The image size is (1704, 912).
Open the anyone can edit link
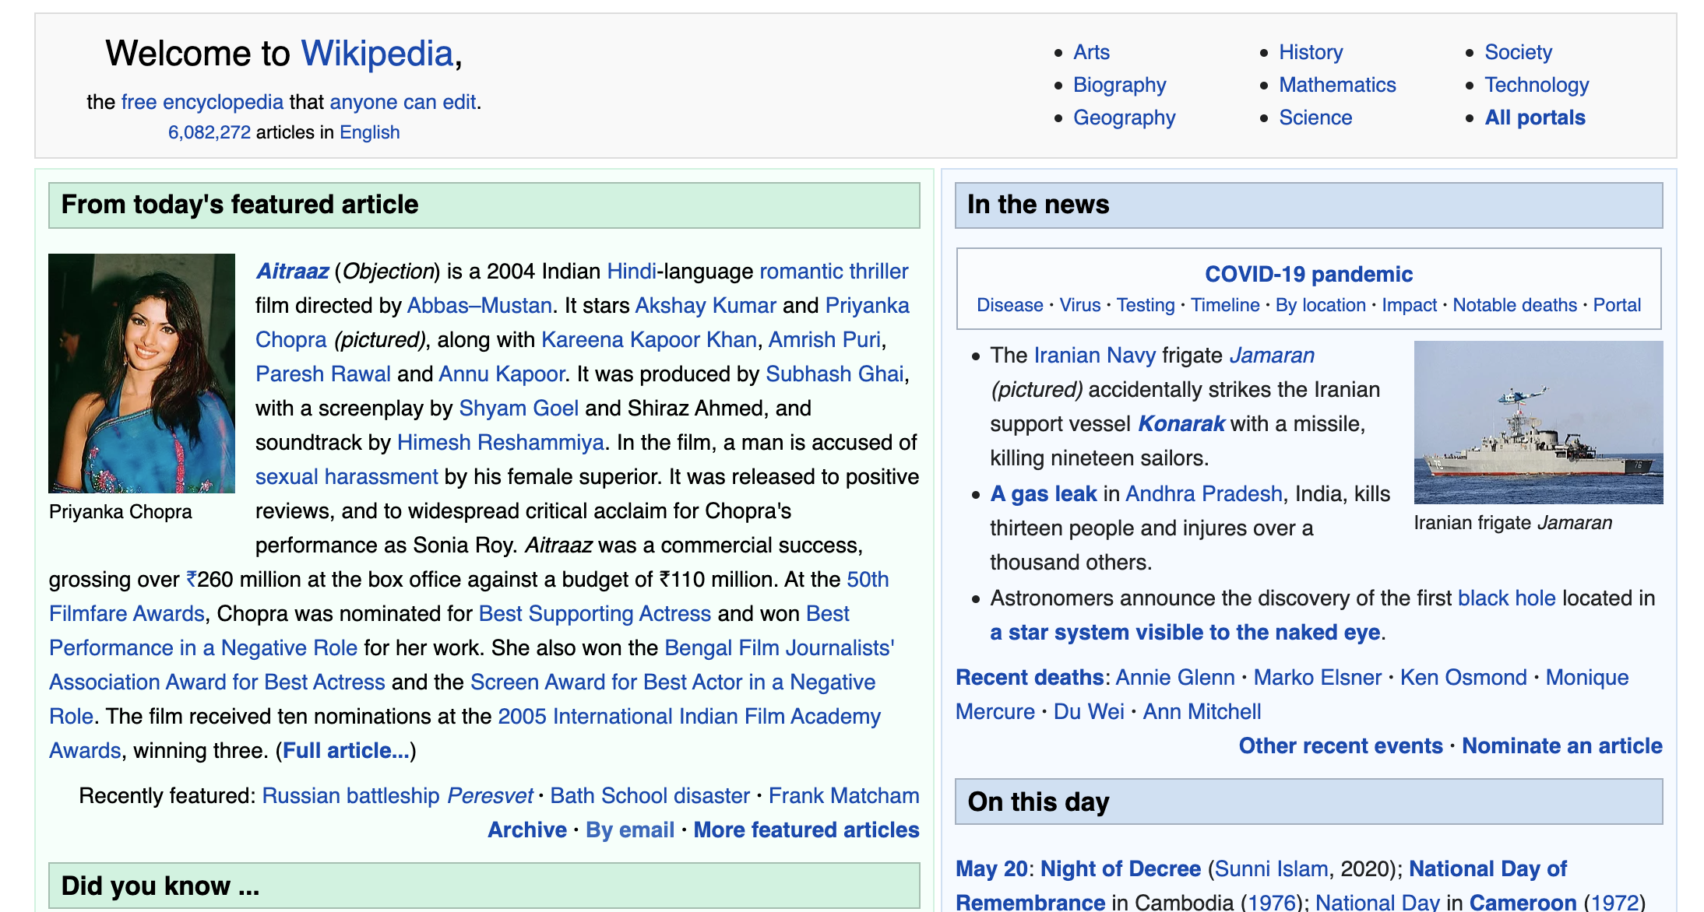pyautogui.click(x=403, y=102)
